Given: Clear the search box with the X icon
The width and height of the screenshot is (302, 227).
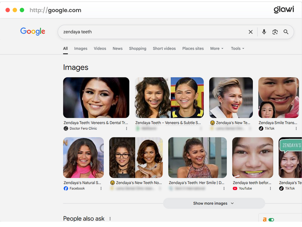Looking at the screenshot, I should 250,32.
